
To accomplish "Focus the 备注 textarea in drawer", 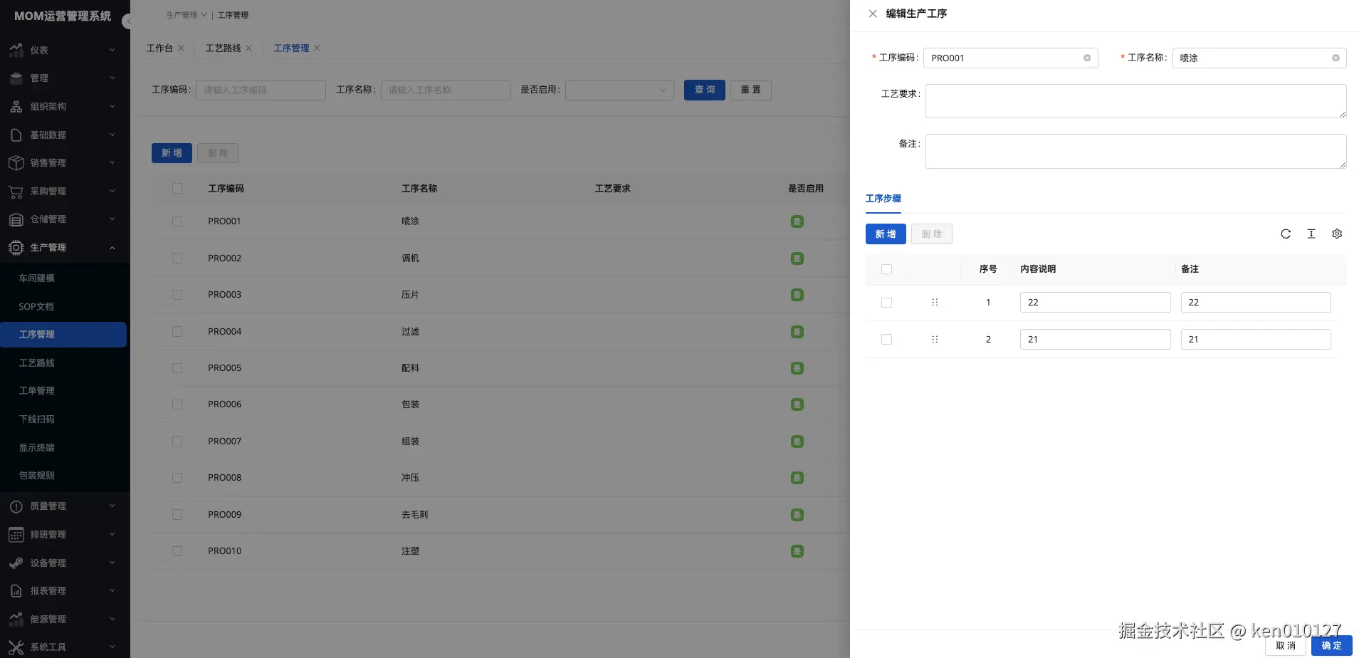I will [x=1136, y=152].
